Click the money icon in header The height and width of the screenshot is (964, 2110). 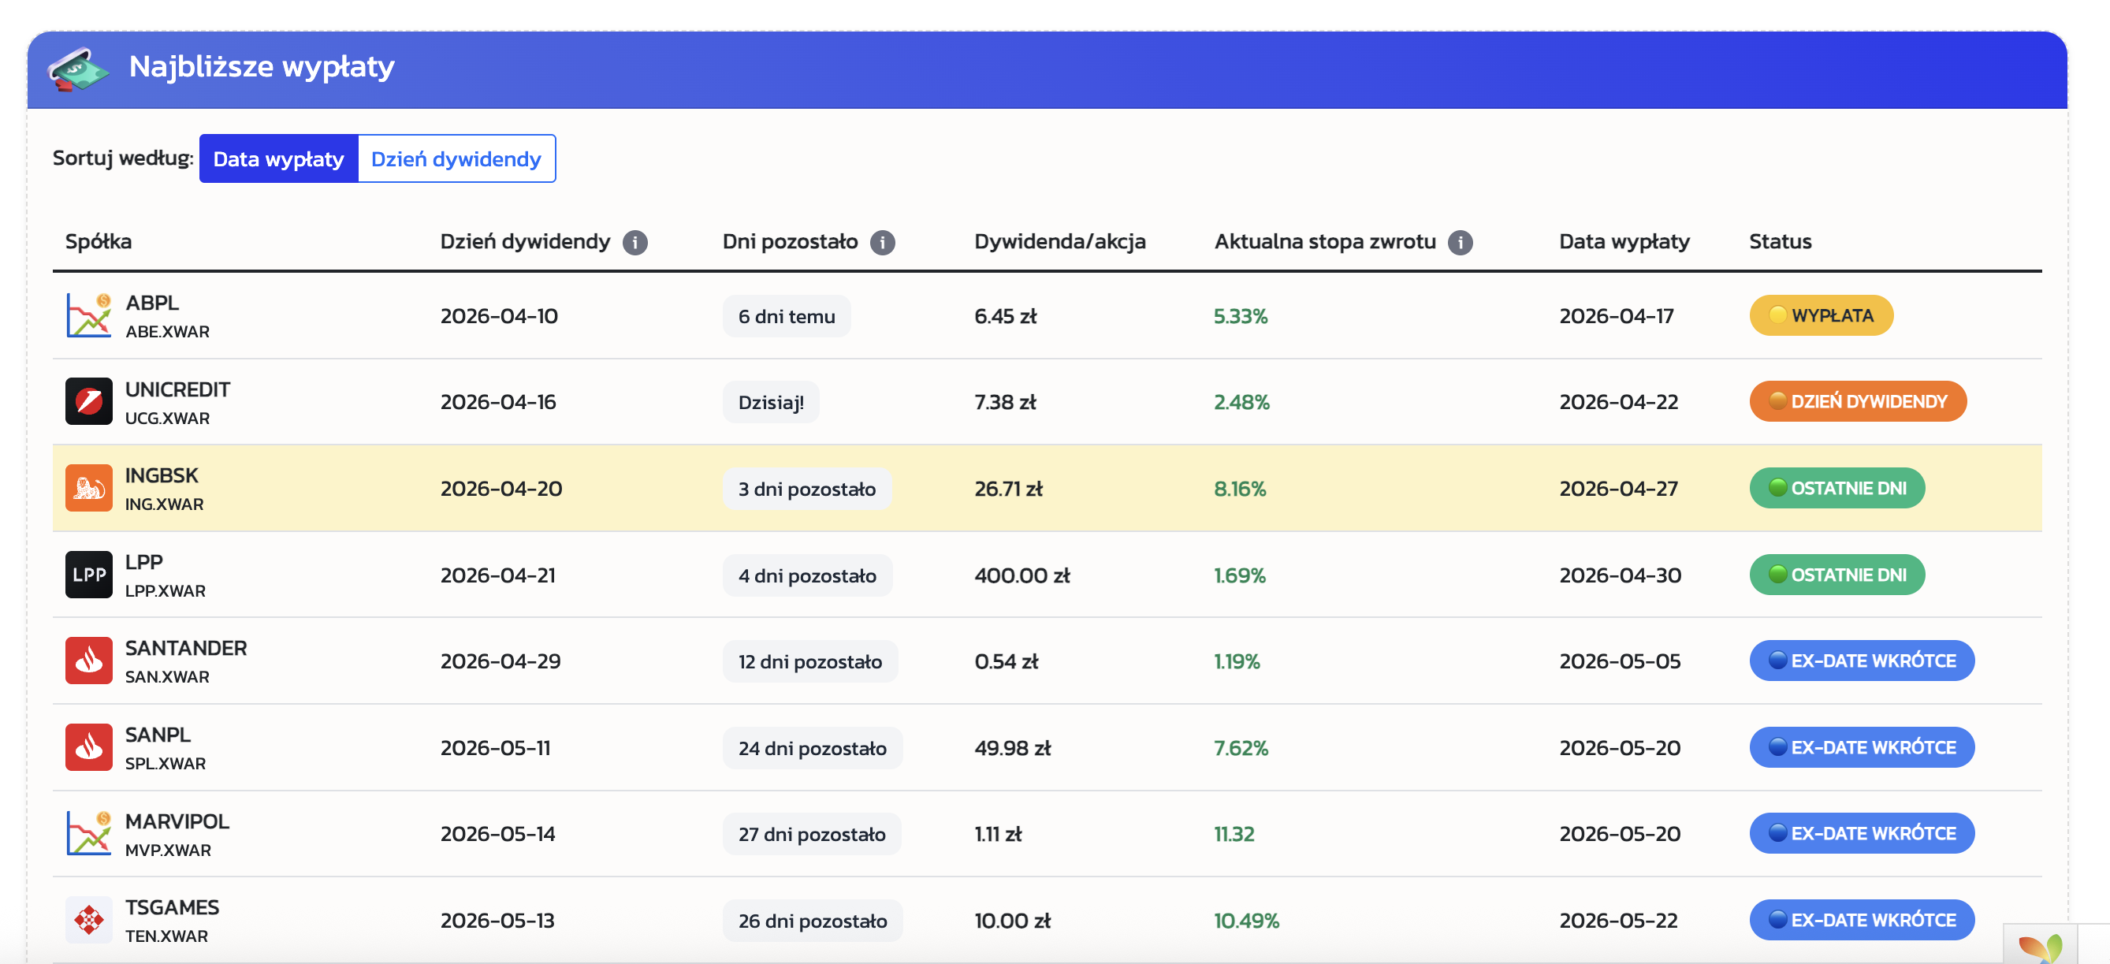pos(77,69)
